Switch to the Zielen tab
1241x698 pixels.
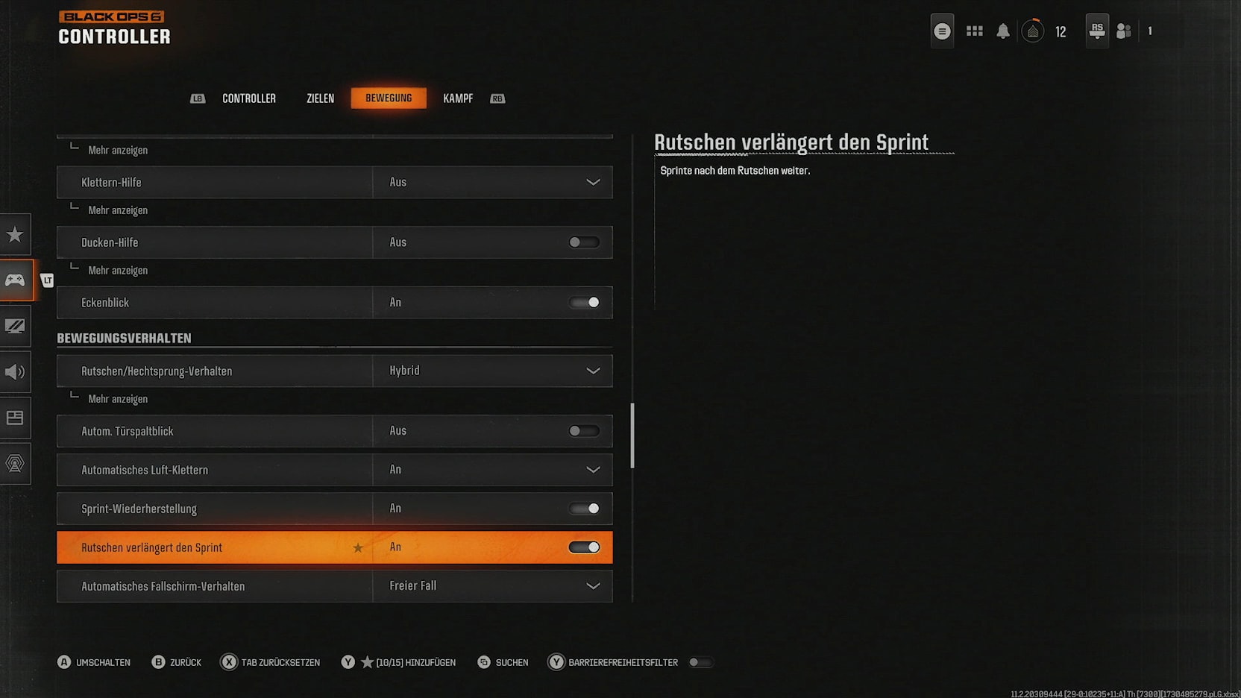(320, 98)
